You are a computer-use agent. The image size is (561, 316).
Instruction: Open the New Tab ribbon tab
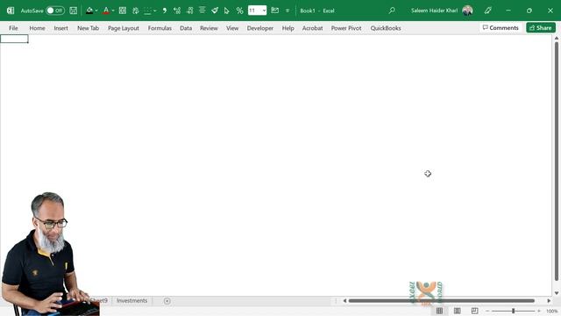coord(88,28)
